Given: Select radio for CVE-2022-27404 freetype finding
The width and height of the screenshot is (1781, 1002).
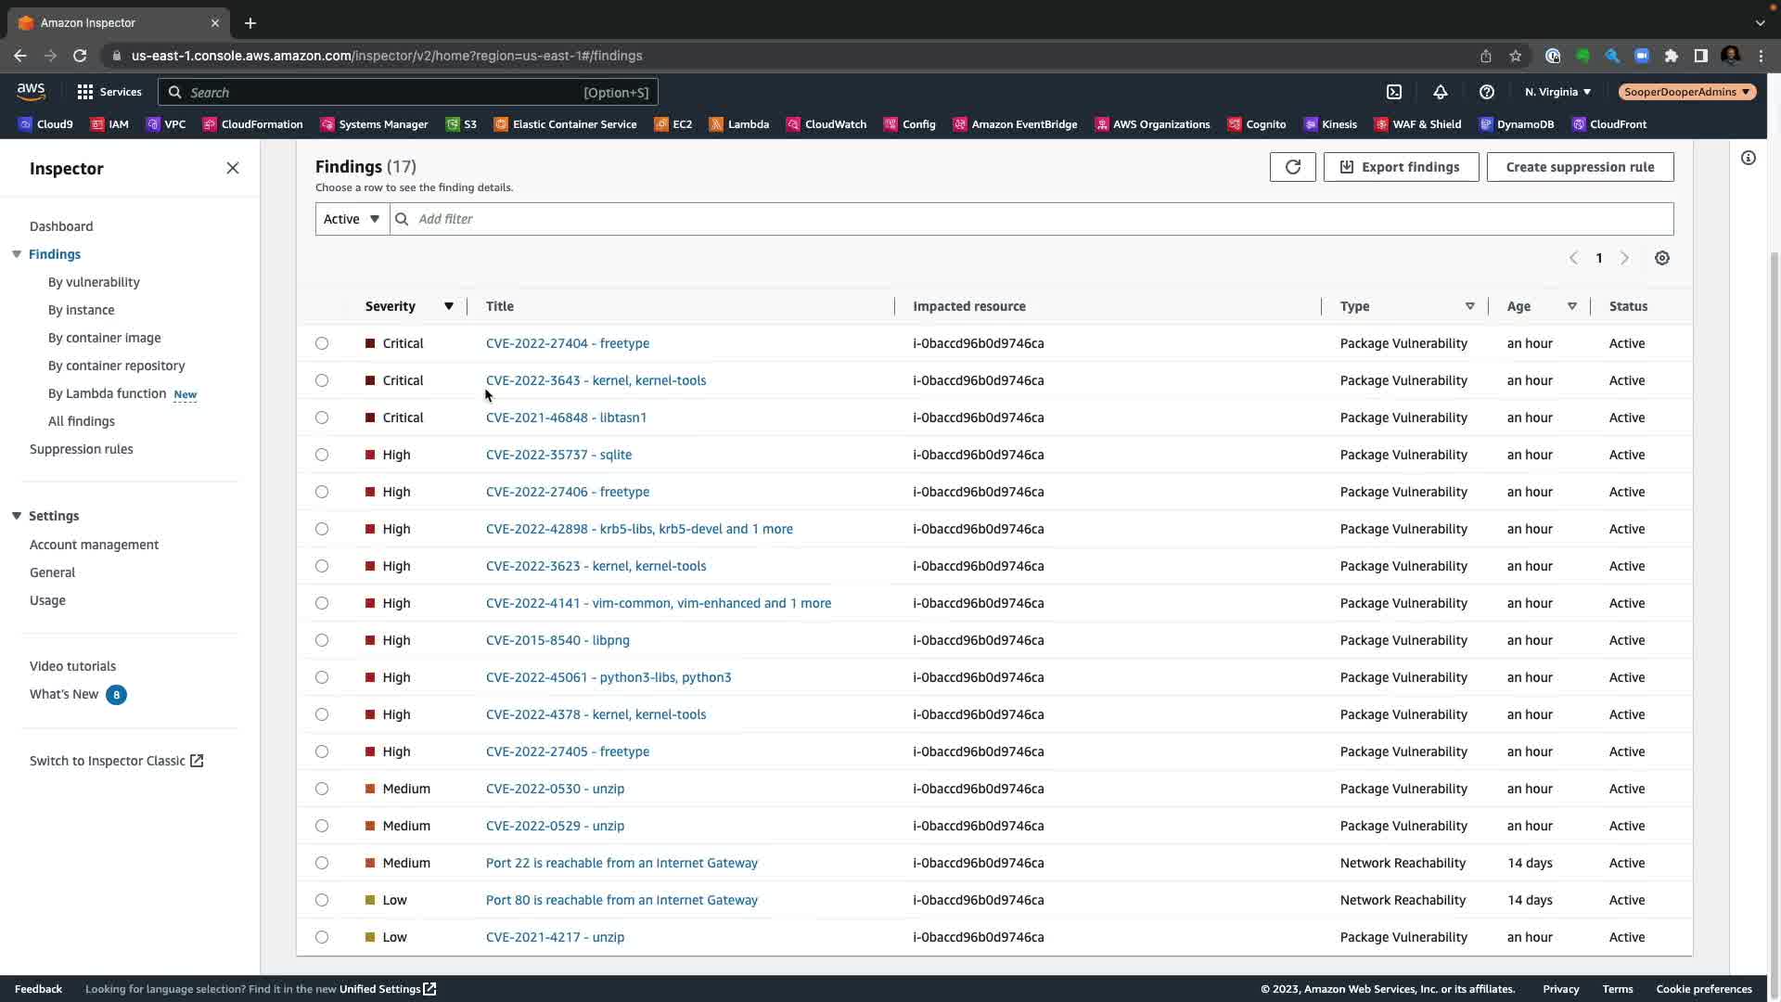Looking at the screenshot, I should [x=322, y=343].
